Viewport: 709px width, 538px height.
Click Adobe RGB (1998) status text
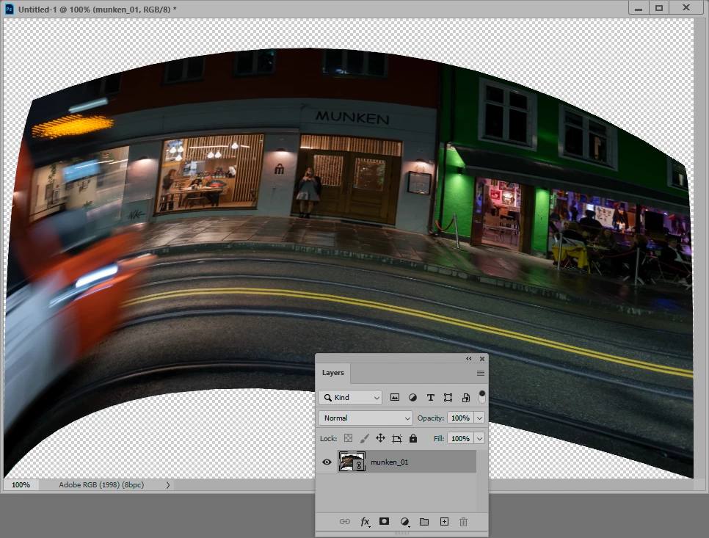tap(101, 484)
